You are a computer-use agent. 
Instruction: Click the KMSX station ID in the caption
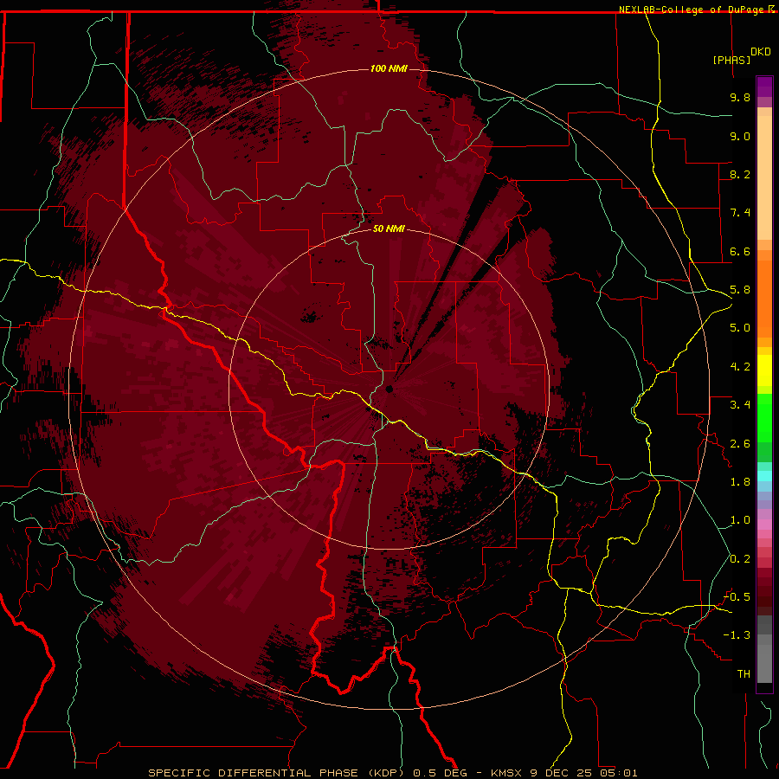pos(506,773)
